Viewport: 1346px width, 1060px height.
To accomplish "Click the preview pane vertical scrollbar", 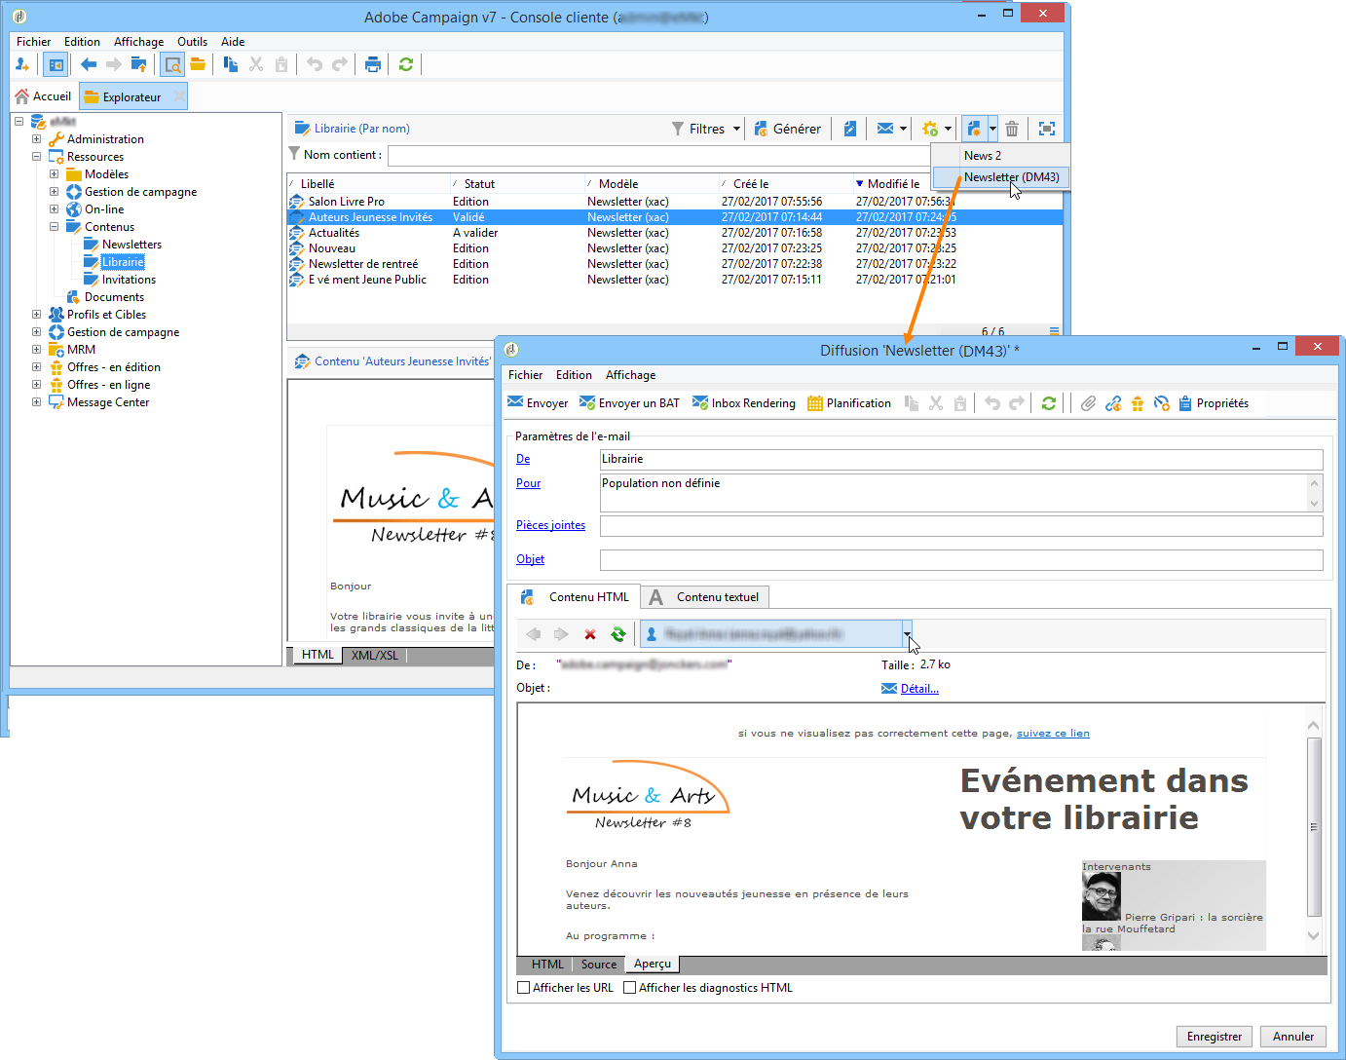I will coord(1314,828).
